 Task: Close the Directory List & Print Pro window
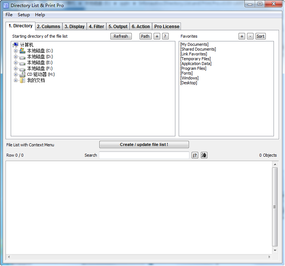[x=274, y=4]
